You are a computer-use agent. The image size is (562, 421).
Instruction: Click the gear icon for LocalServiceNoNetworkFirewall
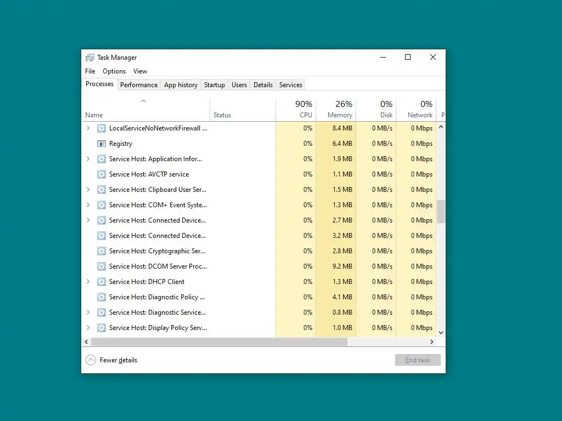point(102,128)
